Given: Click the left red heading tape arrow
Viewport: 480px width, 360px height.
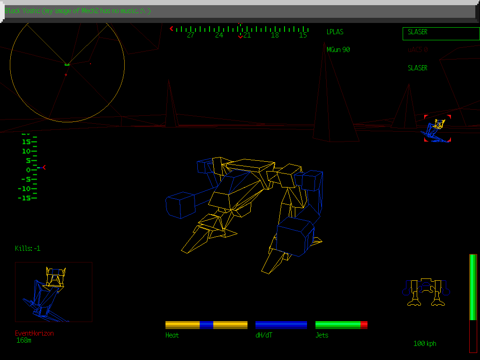Looking at the screenshot, I should pyautogui.click(x=172, y=28).
